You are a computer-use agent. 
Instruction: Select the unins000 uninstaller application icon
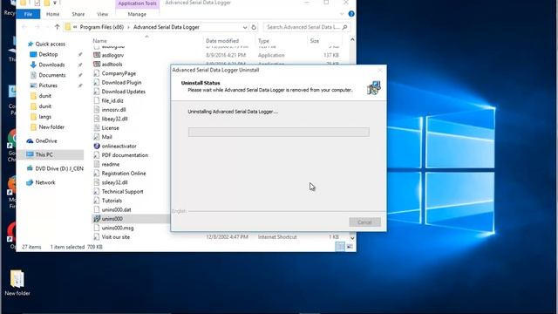point(97,219)
